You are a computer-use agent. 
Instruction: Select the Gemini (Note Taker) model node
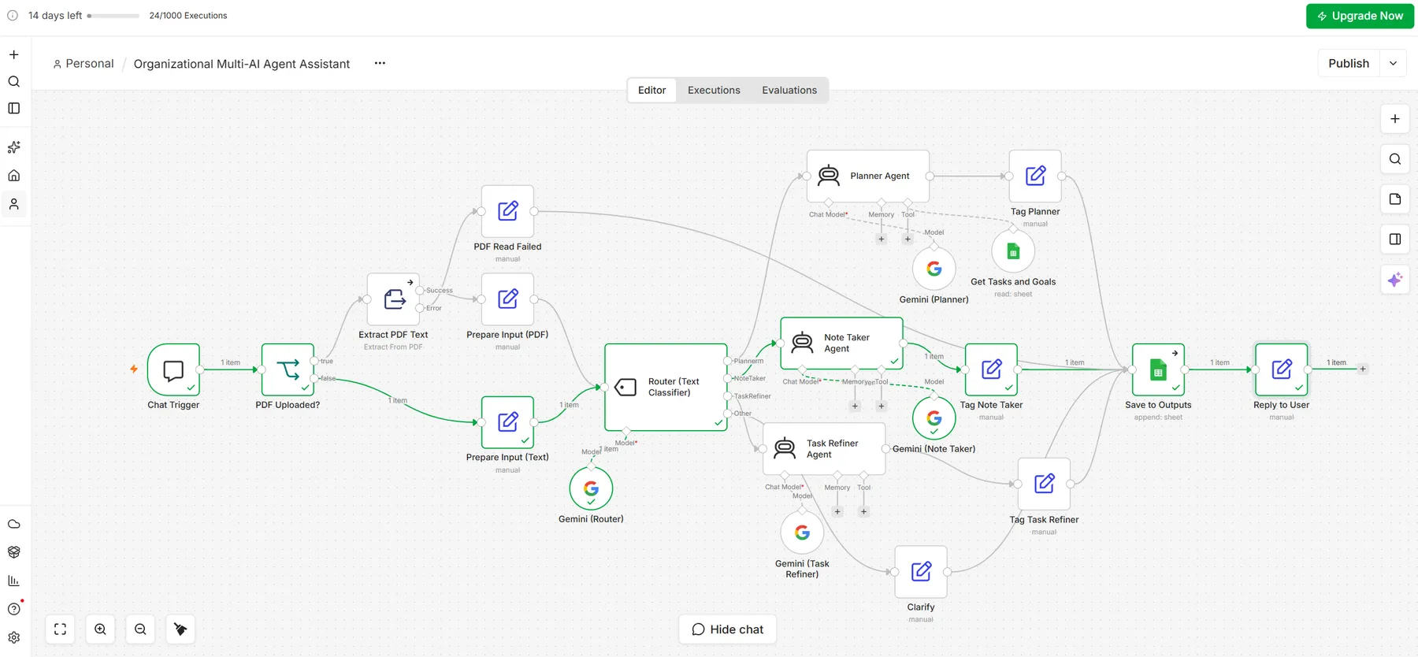[934, 418]
